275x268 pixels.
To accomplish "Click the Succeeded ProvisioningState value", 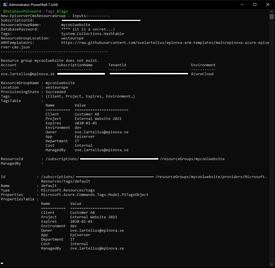I will [56, 92].
